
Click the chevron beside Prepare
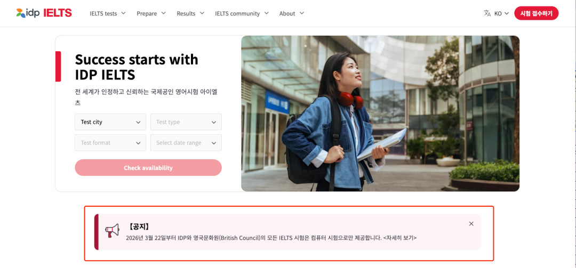click(x=164, y=13)
